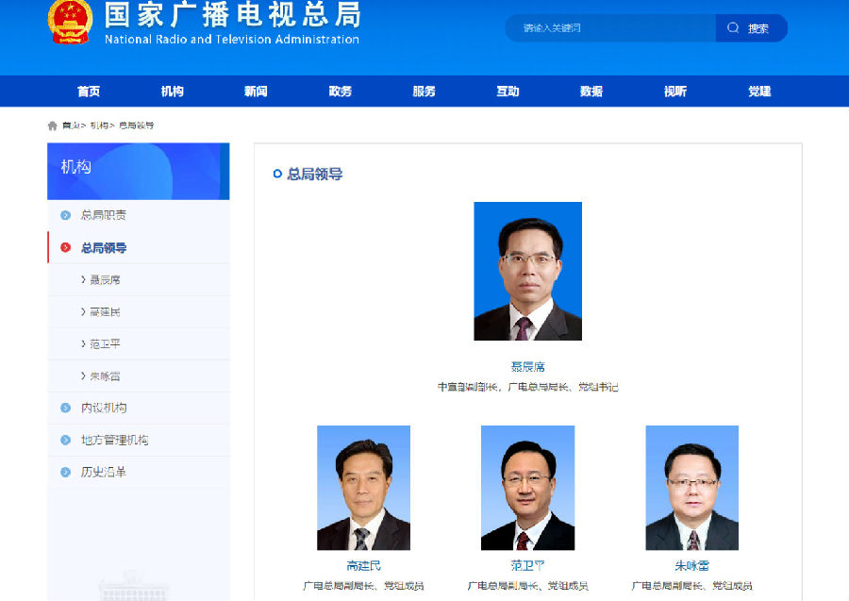Click the chevron before sidebar 聂辰席
Screen dimensions: 849x601
pyautogui.click(x=83, y=279)
